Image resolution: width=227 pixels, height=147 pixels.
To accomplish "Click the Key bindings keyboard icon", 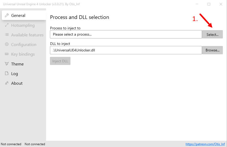I will tap(7, 54).
